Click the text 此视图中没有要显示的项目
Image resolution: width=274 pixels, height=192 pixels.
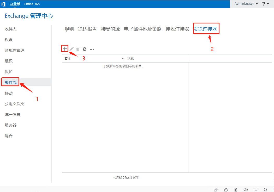point(123,66)
